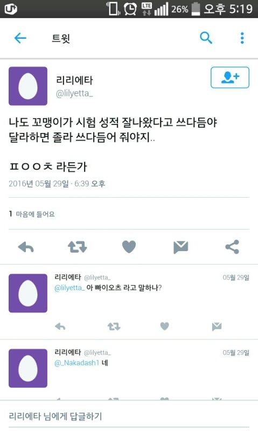Image resolution: width=258 pixels, height=431 pixels.
Task: Open the @_Nakadash1 mention link
Action: [77, 363]
